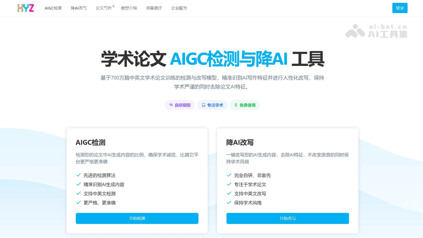Click the wand icon on 自研模型 badge
The height and width of the screenshot is (238, 423).
coord(171,105)
